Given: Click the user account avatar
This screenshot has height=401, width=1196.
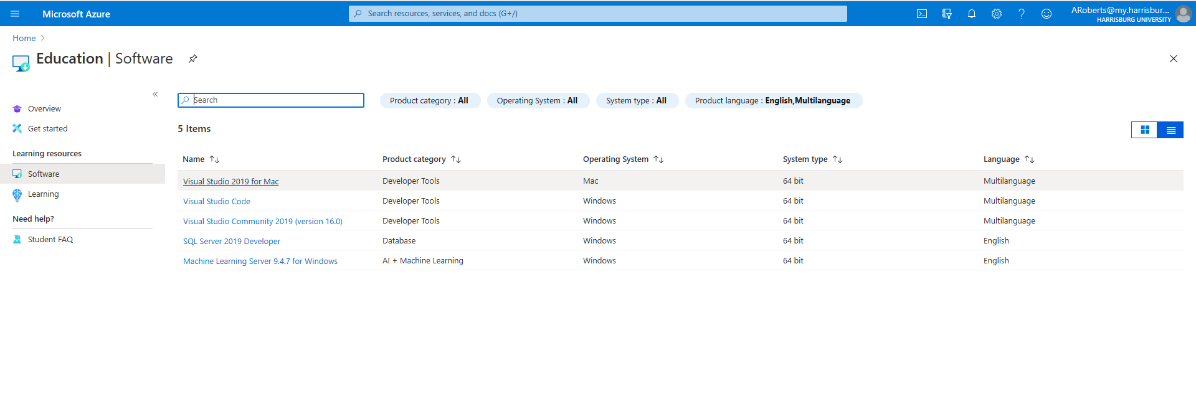Looking at the screenshot, I should pyautogui.click(x=1183, y=14).
